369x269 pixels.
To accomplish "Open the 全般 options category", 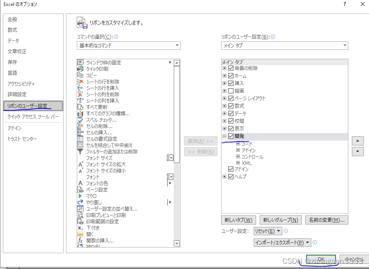I will coord(12,19).
